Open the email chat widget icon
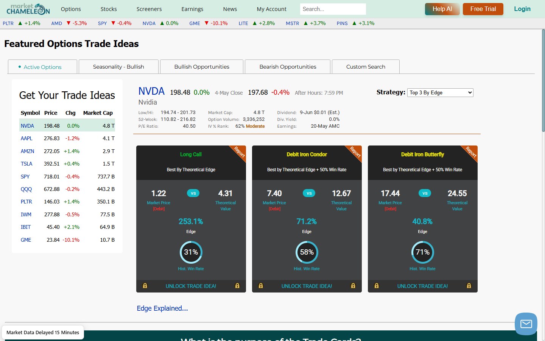 pos(526,324)
